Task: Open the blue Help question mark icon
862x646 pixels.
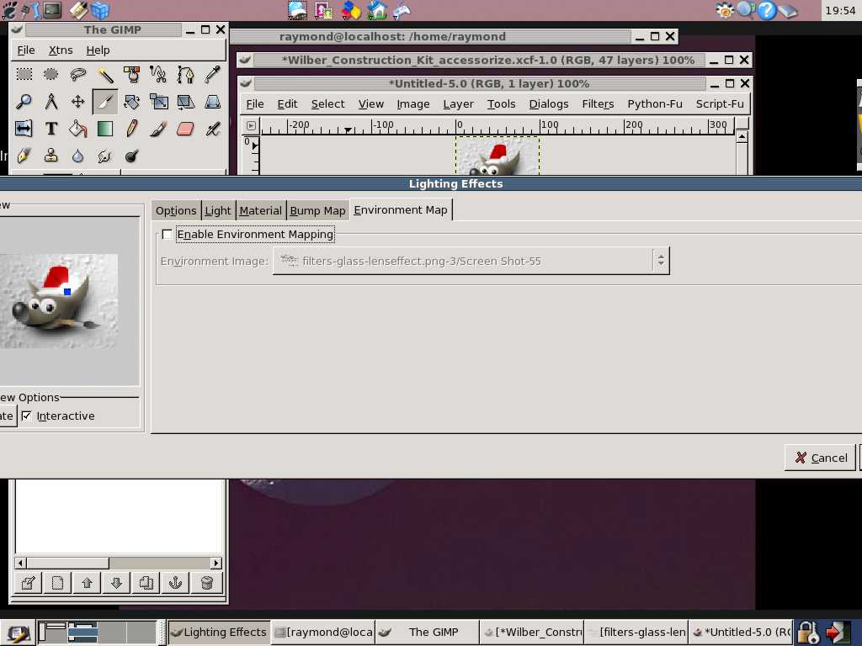Action: click(767, 10)
